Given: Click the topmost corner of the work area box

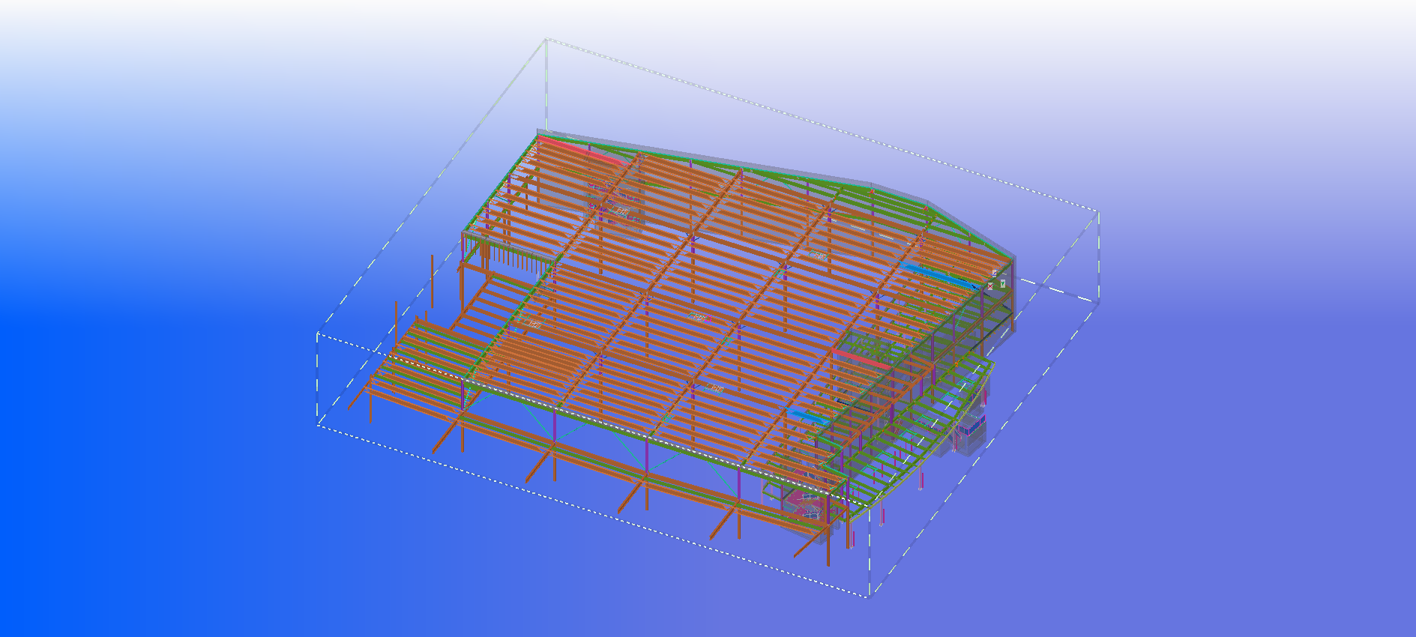Looking at the screenshot, I should tap(546, 39).
